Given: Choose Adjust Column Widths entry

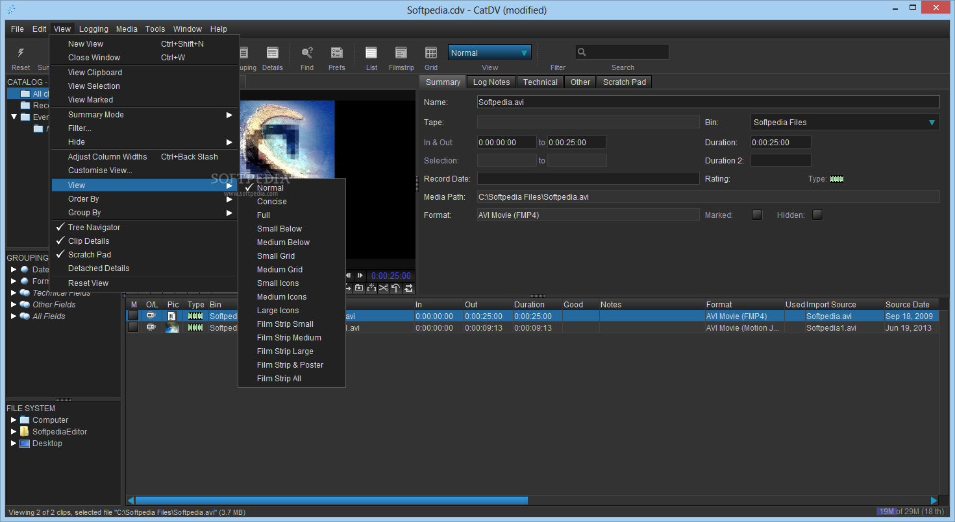Looking at the screenshot, I should pos(145,157).
